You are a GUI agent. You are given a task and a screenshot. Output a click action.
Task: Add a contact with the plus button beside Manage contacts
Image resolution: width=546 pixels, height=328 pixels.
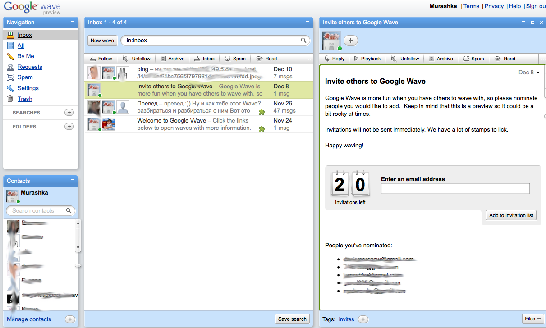70,319
